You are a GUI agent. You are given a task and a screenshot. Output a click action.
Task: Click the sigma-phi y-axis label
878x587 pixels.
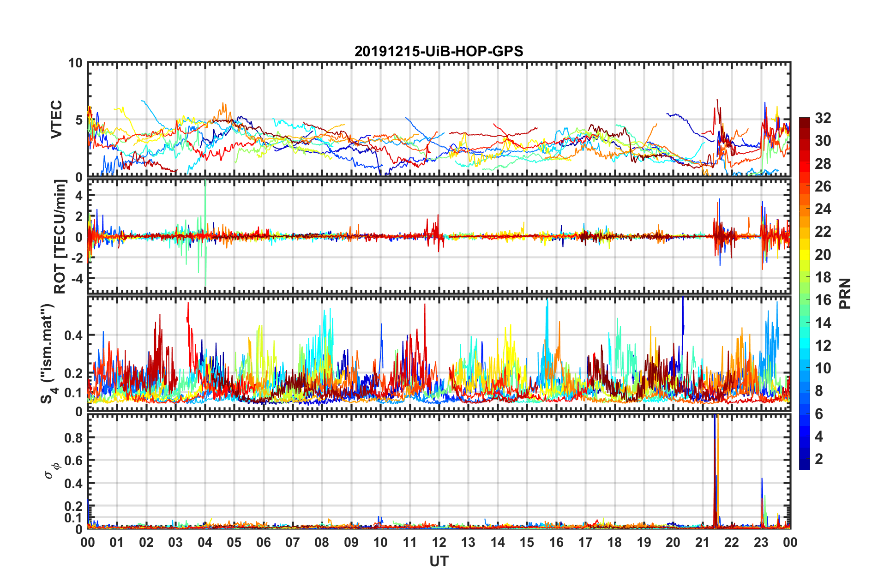(53, 471)
